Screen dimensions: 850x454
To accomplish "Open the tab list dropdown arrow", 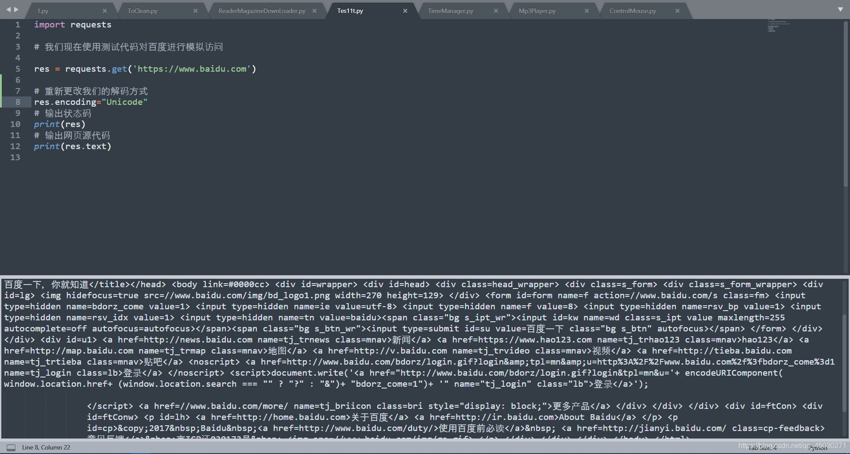I will (840, 9).
